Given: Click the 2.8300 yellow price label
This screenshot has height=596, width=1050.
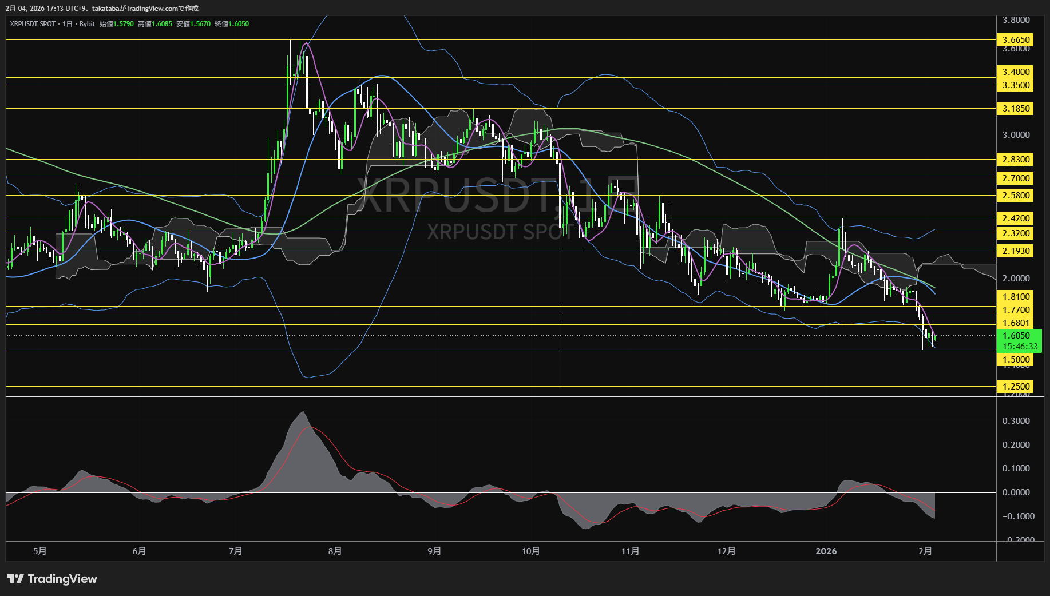Looking at the screenshot, I should 1016,160.
